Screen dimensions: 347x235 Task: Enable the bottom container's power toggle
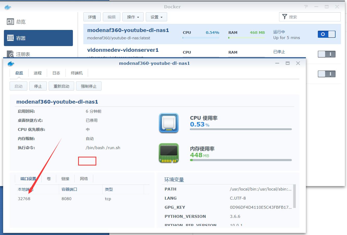click(x=326, y=74)
